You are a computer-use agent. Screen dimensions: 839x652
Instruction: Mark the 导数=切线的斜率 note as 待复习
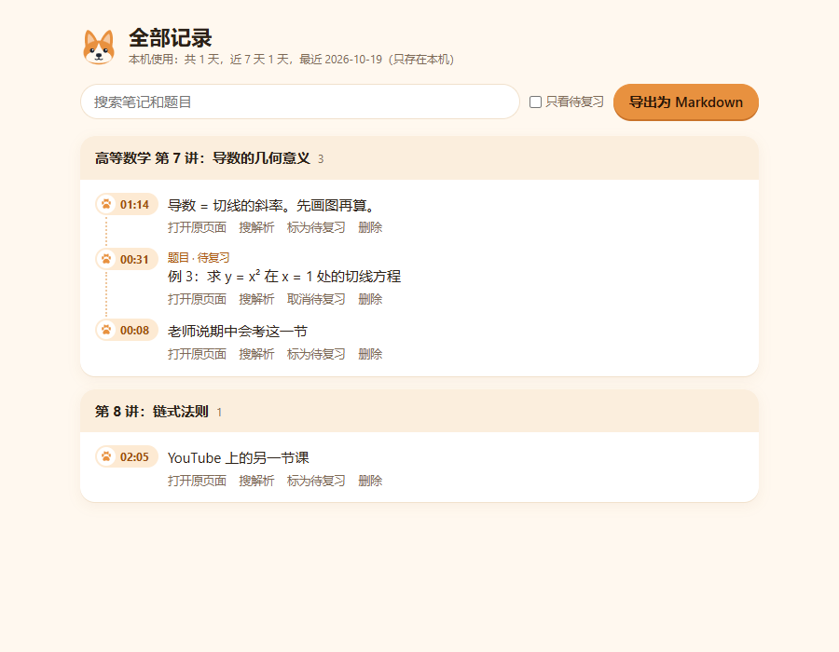click(x=316, y=227)
